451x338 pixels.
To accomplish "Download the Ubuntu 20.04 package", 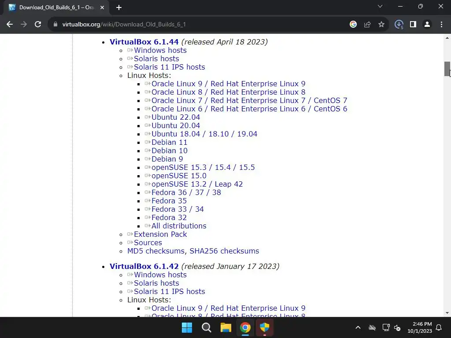I will click(176, 125).
